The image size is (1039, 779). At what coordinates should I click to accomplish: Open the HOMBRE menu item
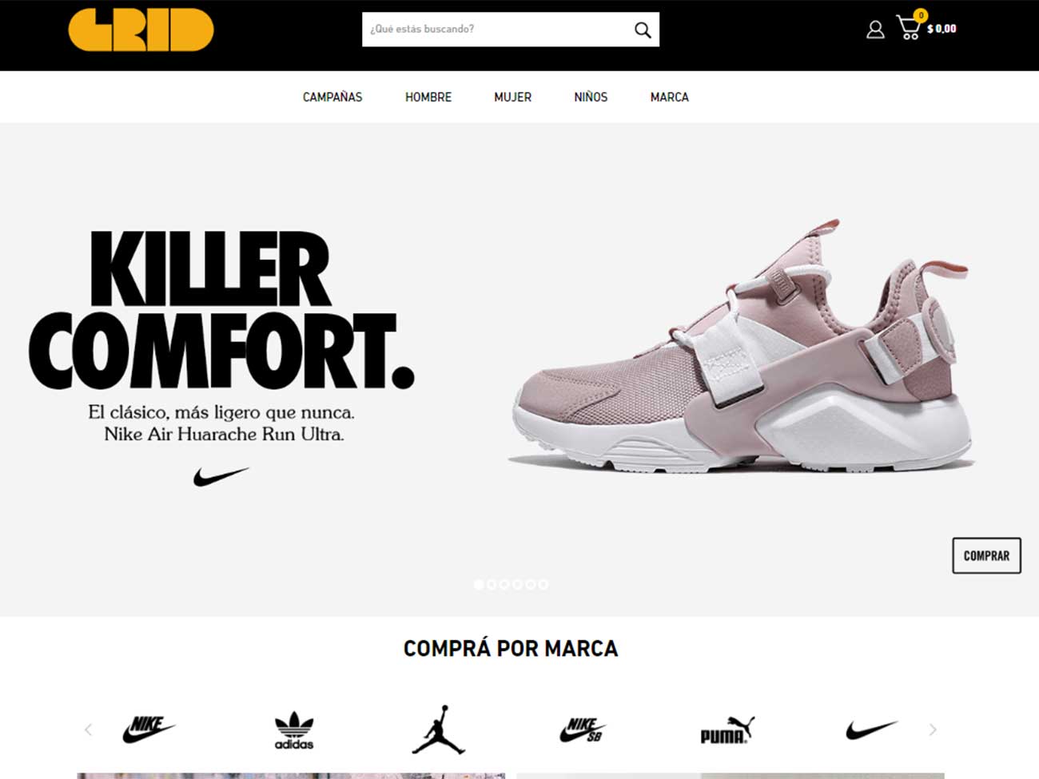click(428, 97)
